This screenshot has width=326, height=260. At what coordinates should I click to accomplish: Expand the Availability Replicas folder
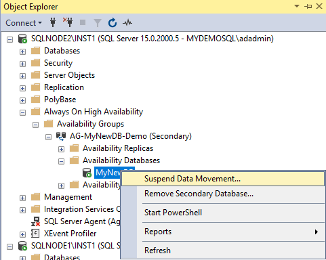[61, 149]
